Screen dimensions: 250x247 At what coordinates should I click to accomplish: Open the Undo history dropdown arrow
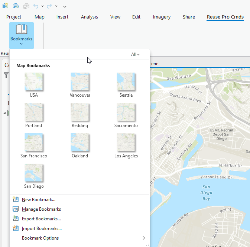(42, 6)
